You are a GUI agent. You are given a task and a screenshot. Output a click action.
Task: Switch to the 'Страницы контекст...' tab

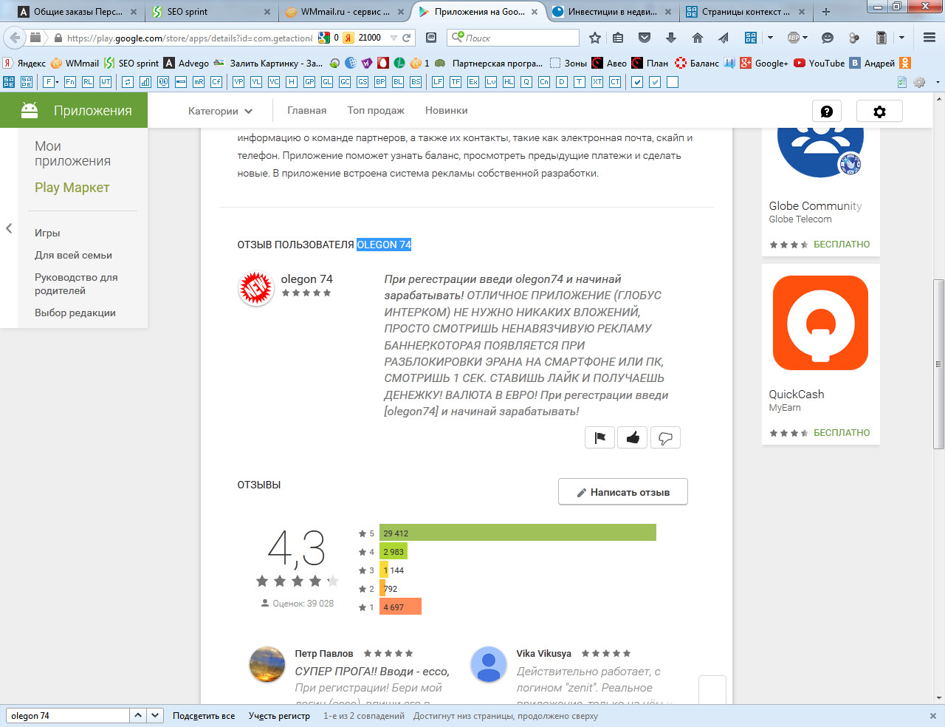click(x=746, y=11)
